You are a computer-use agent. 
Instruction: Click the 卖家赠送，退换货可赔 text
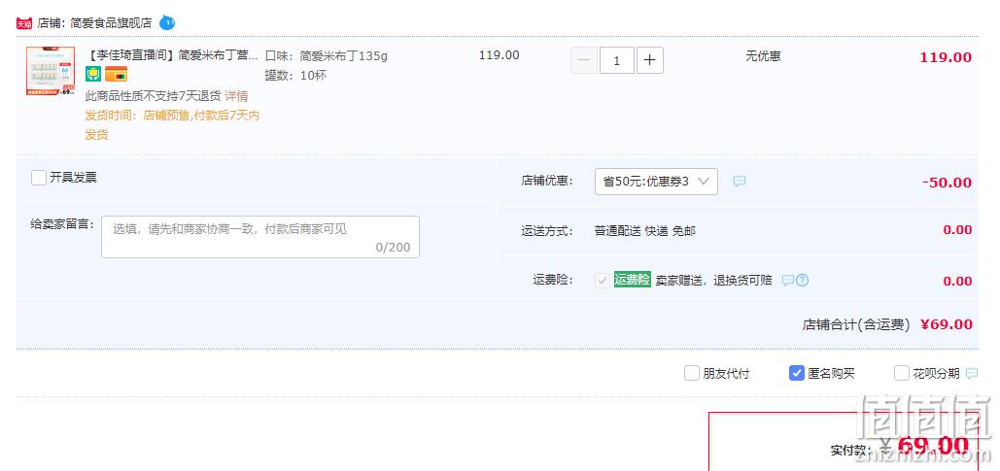click(713, 281)
